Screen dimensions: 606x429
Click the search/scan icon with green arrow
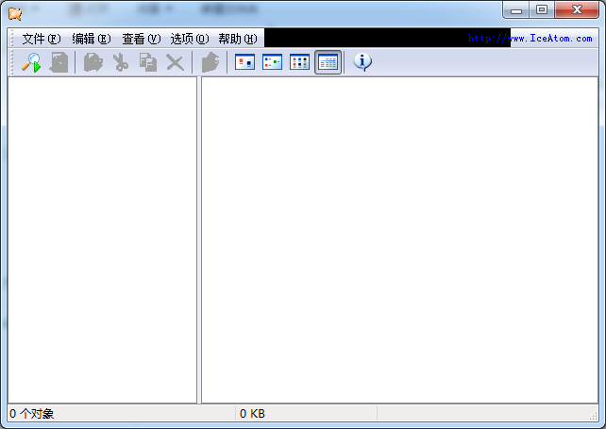click(x=31, y=62)
